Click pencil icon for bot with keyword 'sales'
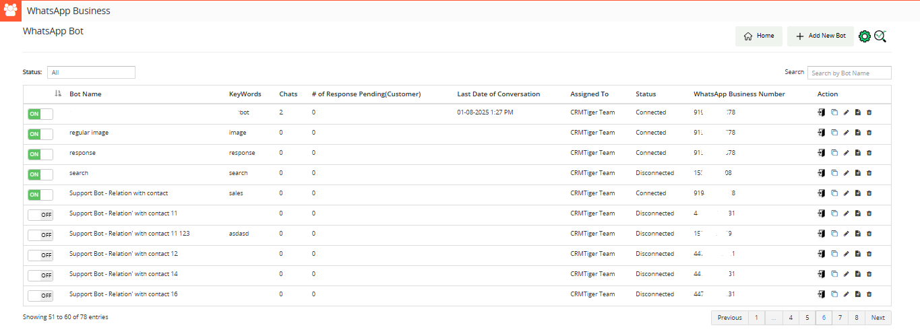Image resolution: width=920 pixels, height=336 pixels. 846,193
